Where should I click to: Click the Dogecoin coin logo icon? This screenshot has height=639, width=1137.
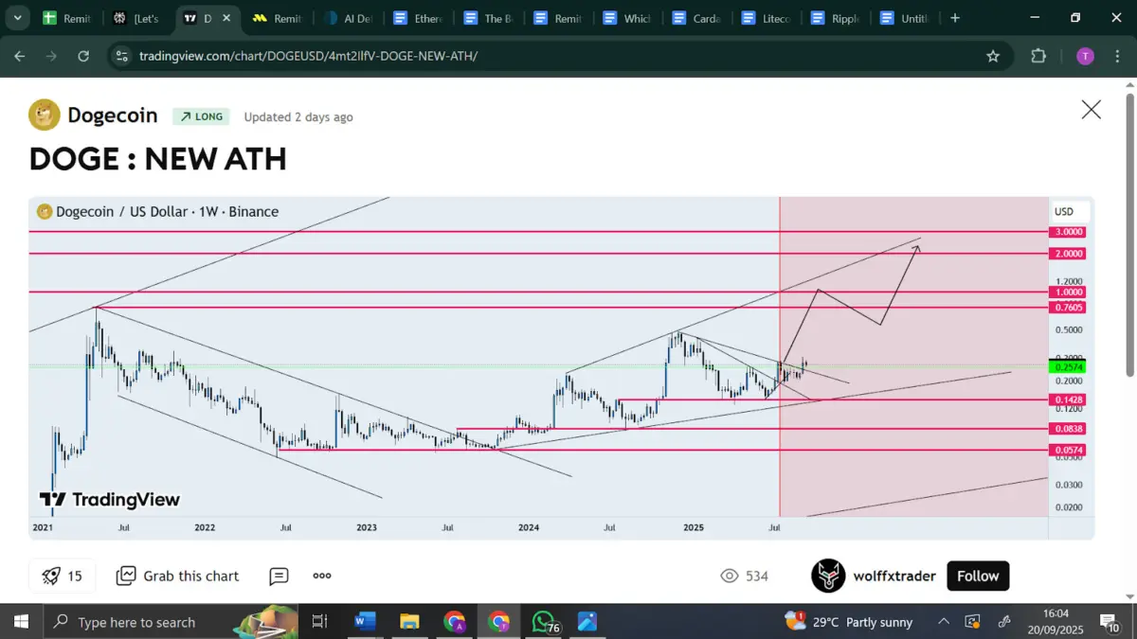point(45,115)
